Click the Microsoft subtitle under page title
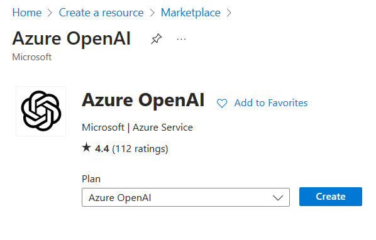Viewport: 376px width, 240px height. point(32,57)
